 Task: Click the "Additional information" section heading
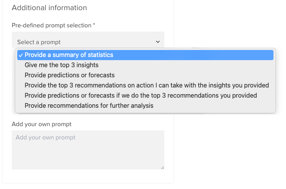49,8
